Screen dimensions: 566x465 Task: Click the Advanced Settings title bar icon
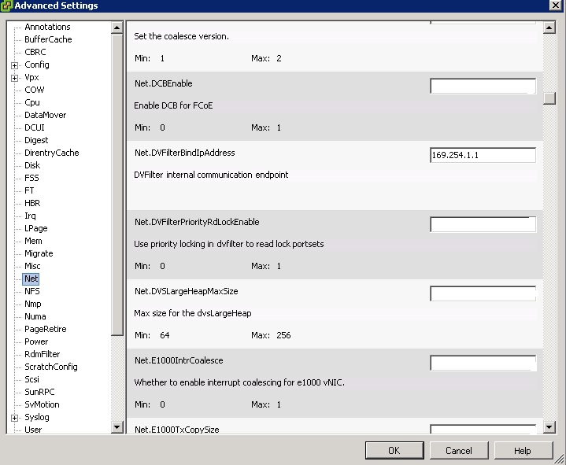(x=7, y=6)
